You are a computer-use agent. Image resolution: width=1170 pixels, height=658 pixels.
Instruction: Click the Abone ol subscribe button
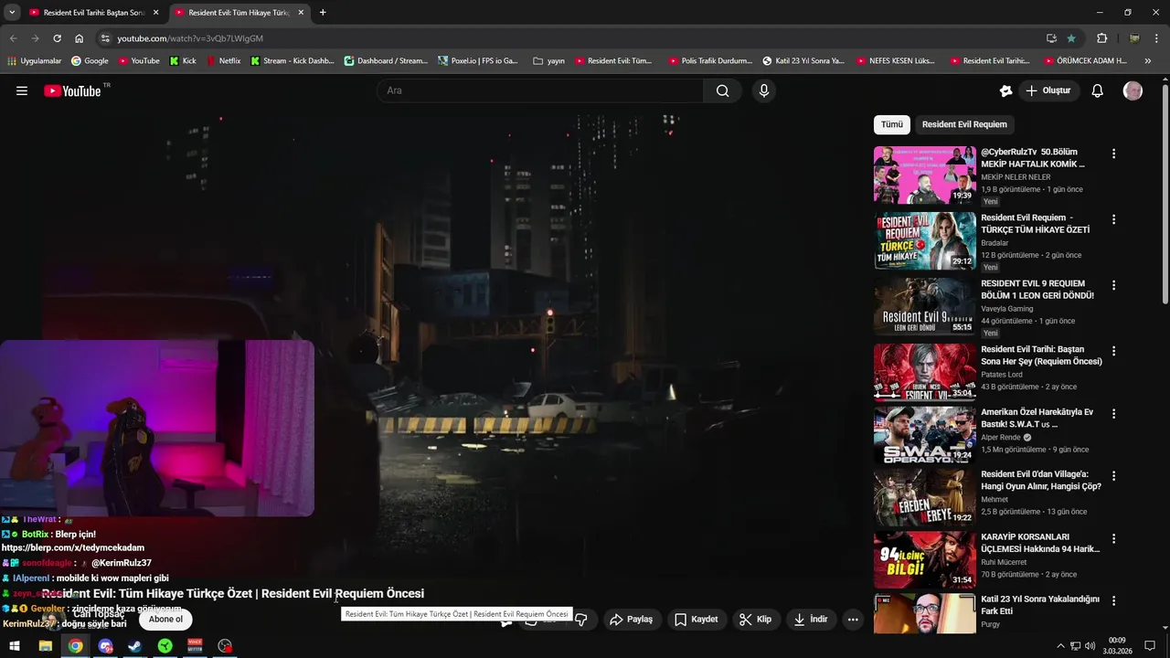165,620
